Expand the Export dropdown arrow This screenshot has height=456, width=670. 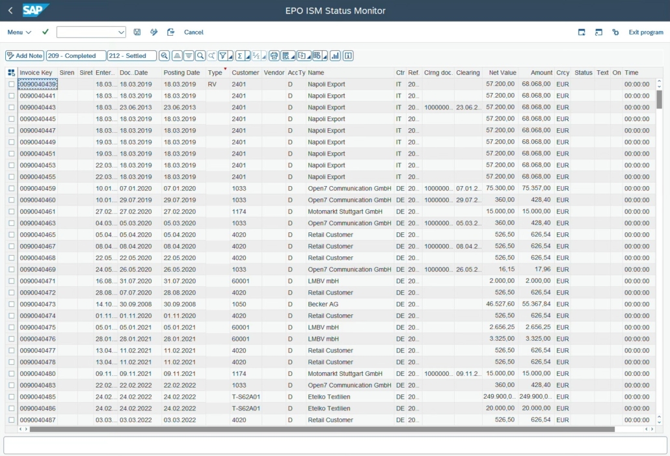pos(309,57)
